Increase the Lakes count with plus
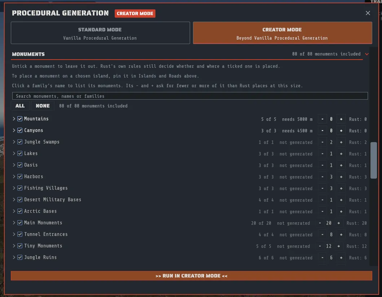Image resolution: width=382 pixels, height=297 pixels. pos(341,154)
